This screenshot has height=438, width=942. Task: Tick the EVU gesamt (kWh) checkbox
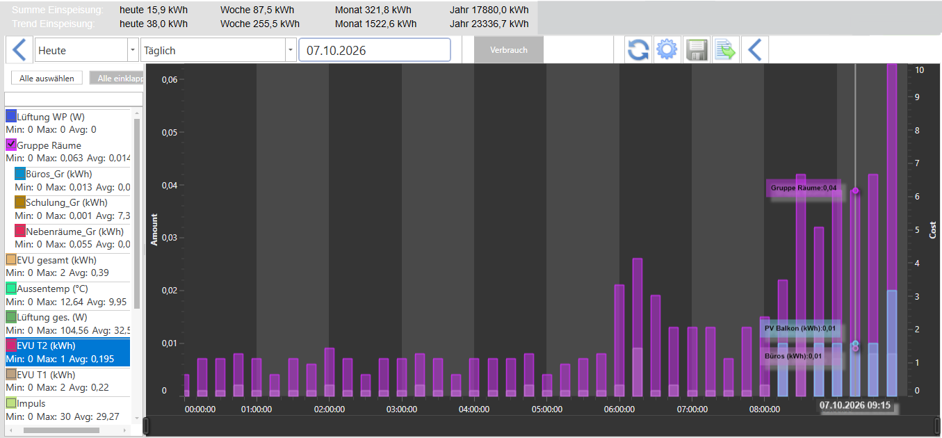[11, 259]
